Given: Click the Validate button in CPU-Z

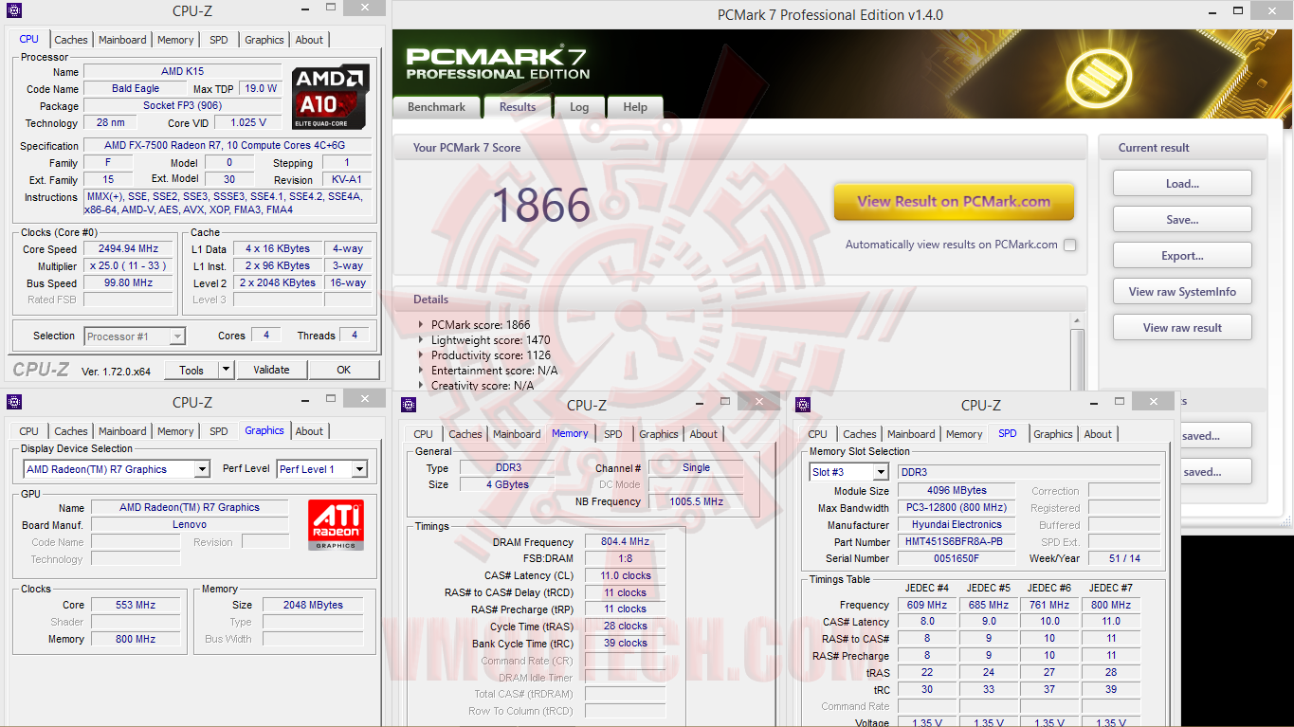Looking at the screenshot, I should 271,369.
